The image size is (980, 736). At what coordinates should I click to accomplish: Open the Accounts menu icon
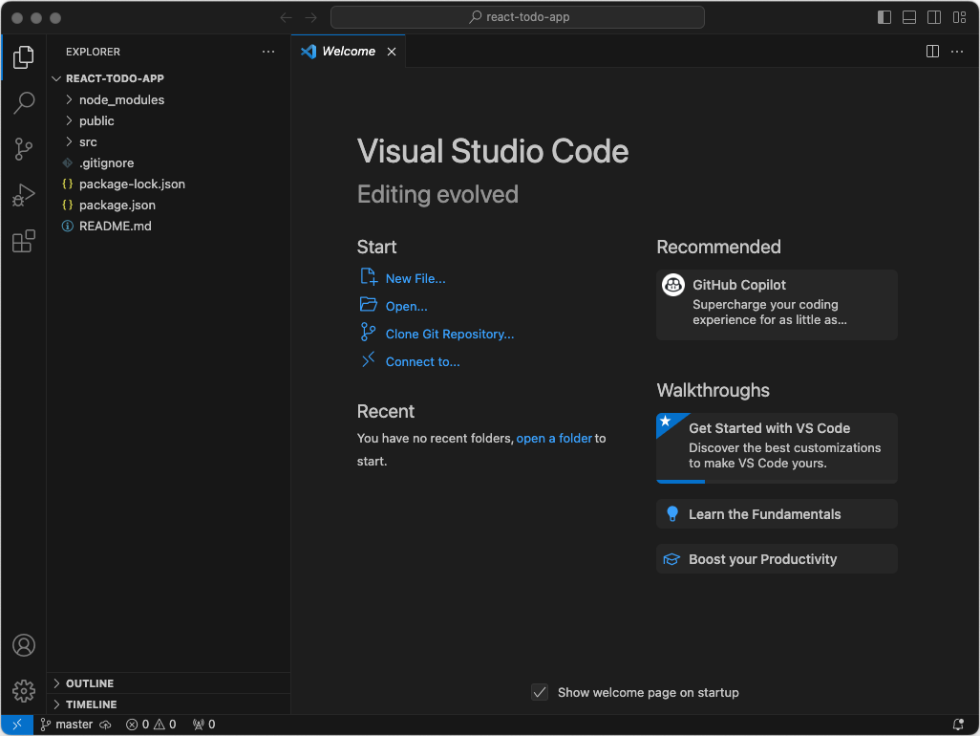tap(24, 644)
